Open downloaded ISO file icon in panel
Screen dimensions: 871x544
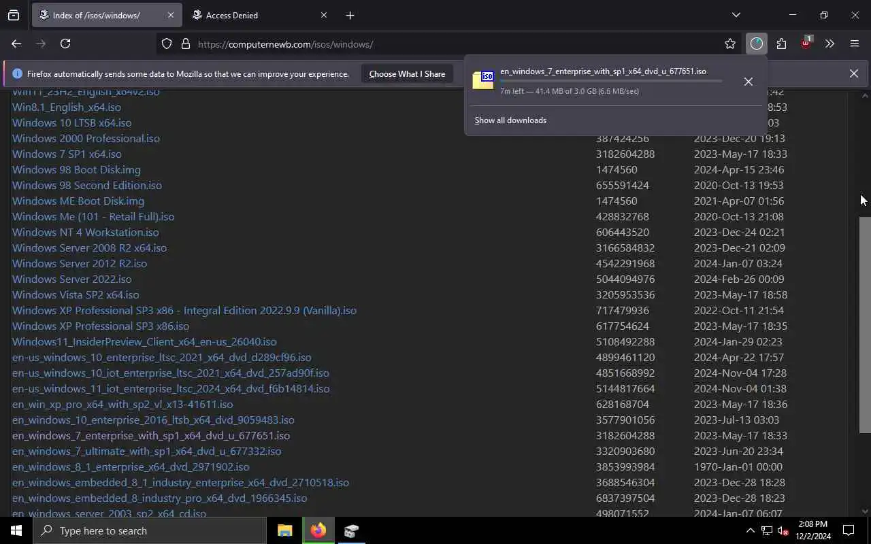point(482,80)
